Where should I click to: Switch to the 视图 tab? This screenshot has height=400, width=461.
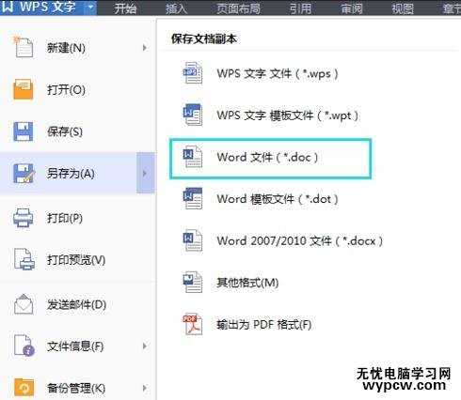coord(403,8)
